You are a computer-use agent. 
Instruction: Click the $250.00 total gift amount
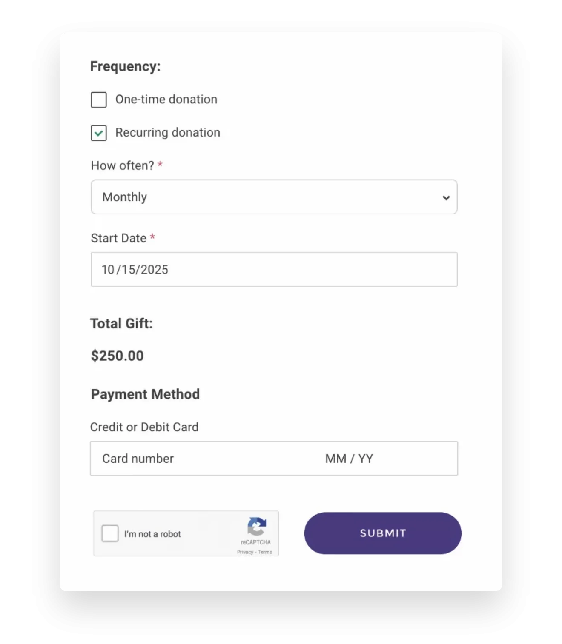[x=118, y=356]
